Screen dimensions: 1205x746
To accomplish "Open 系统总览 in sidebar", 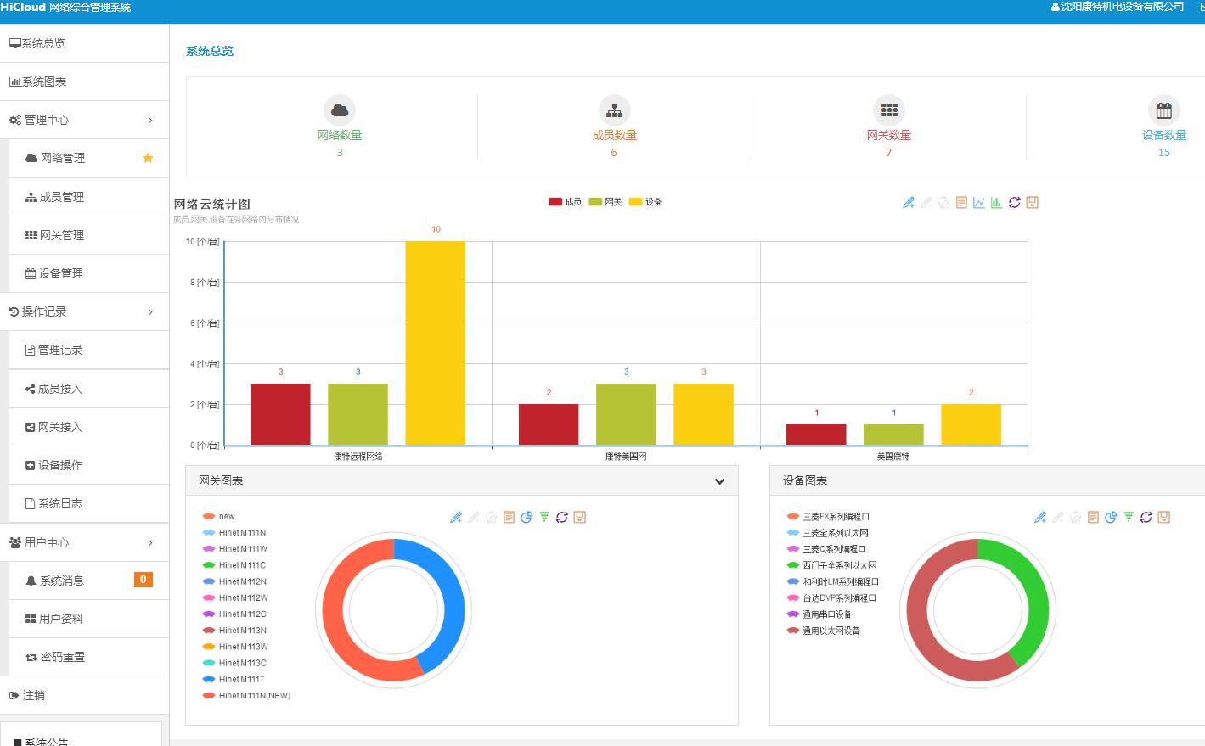I will [x=84, y=43].
